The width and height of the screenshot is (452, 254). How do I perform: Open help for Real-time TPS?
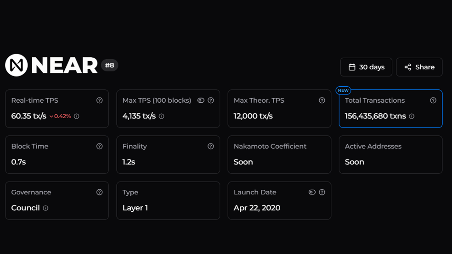pos(100,100)
